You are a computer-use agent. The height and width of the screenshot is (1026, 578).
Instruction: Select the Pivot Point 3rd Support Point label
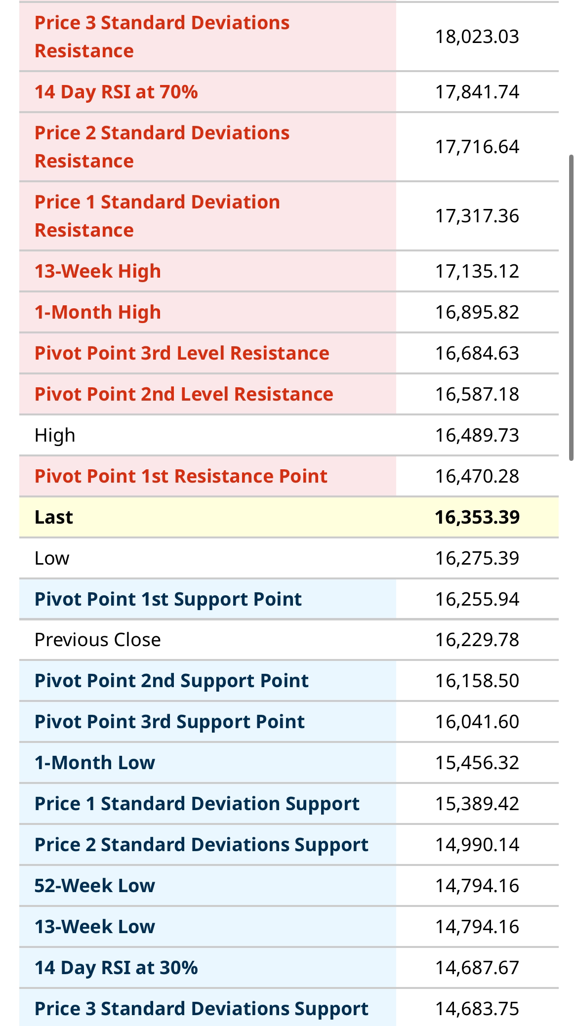click(169, 722)
